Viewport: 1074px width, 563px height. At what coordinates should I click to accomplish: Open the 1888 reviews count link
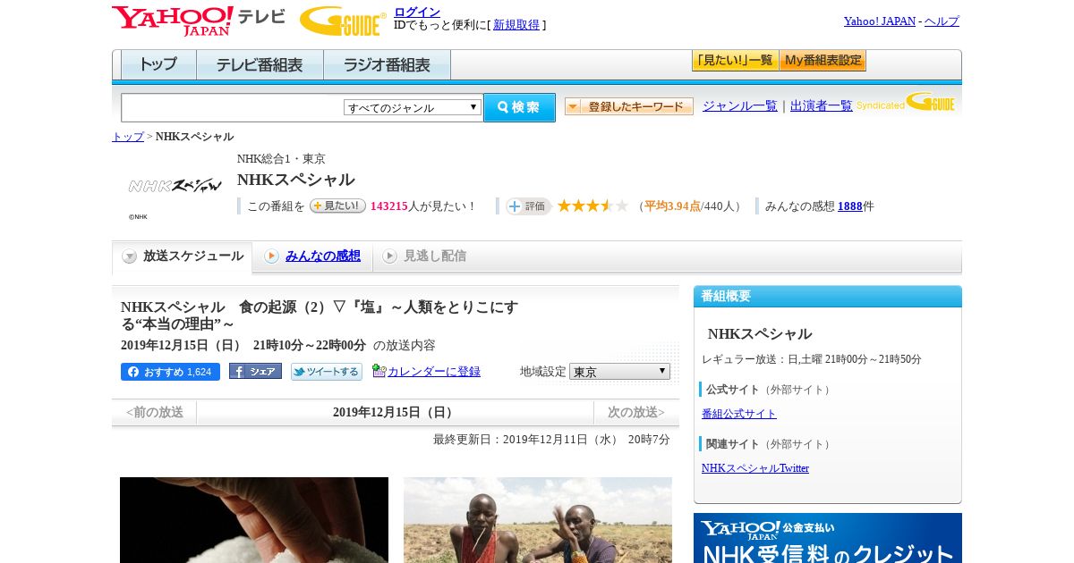click(850, 206)
